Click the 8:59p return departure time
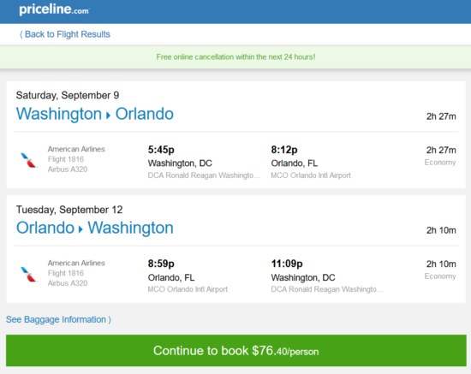 pos(161,264)
